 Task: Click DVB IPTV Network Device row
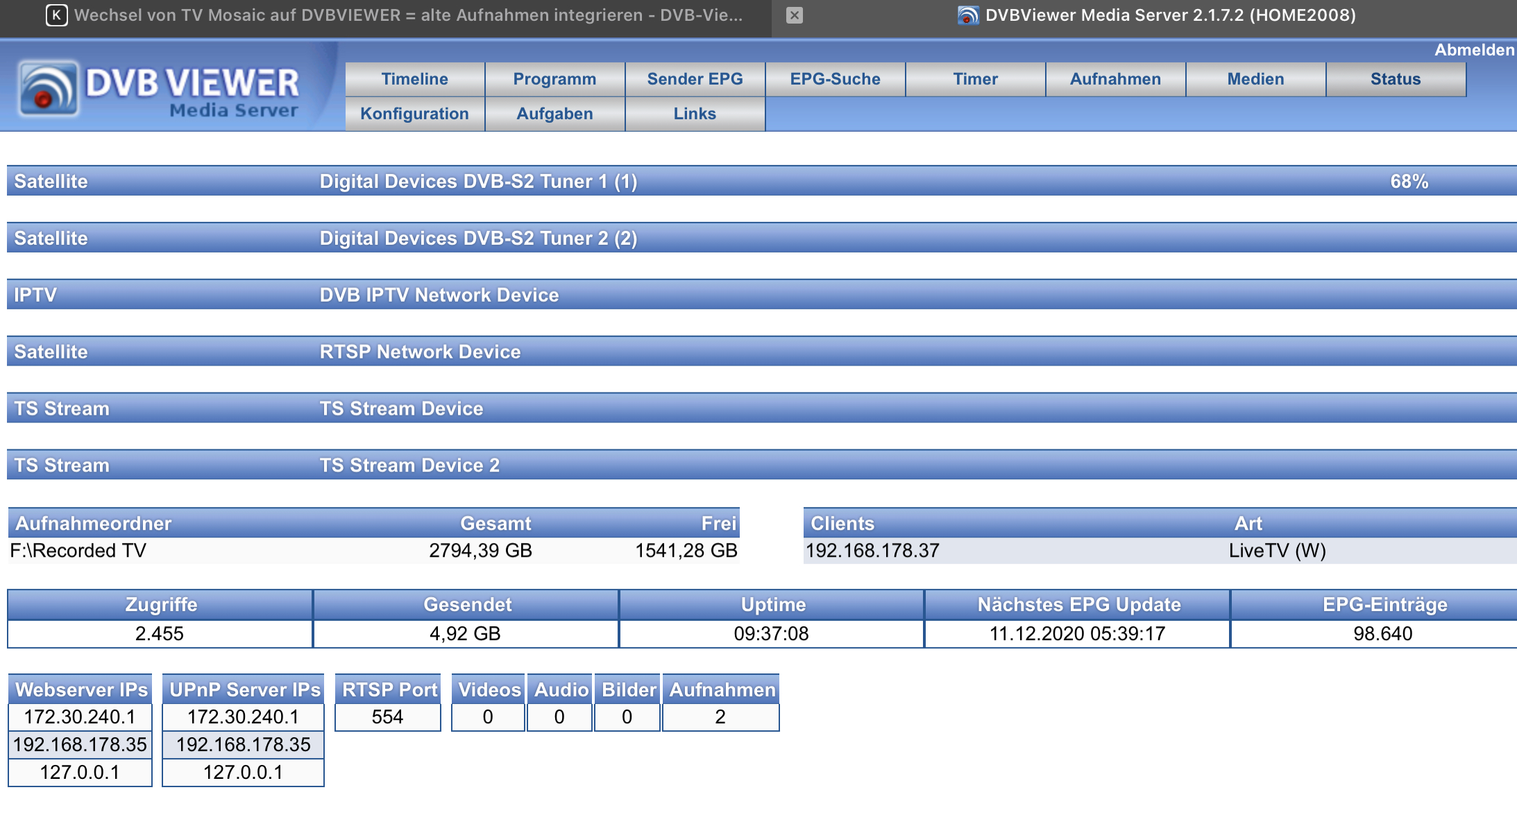coord(762,295)
